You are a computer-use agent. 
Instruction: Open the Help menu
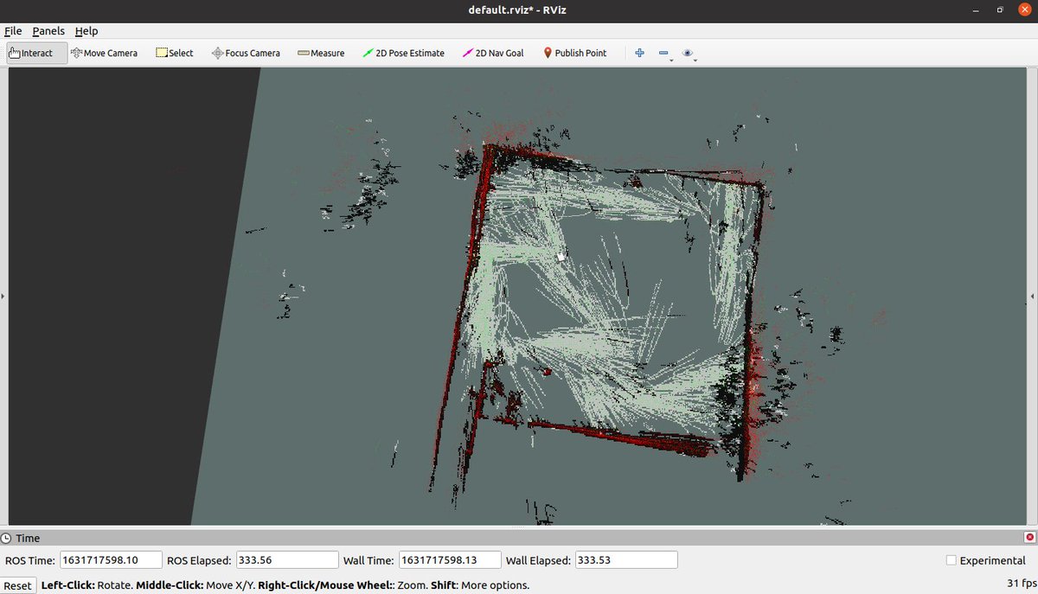click(86, 30)
